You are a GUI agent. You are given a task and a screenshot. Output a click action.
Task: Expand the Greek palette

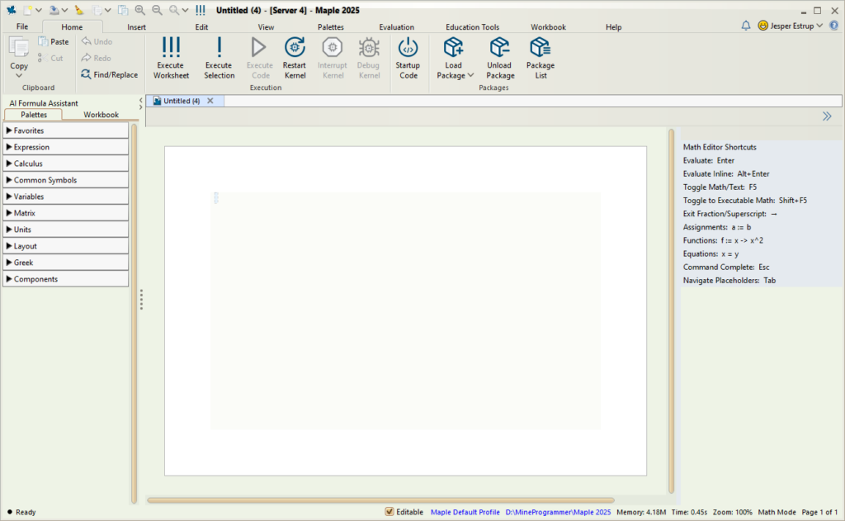(66, 263)
